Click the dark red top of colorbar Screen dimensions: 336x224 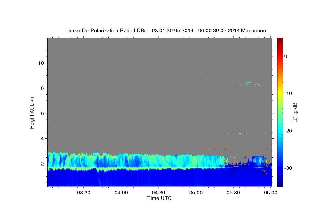coord(280,40)
